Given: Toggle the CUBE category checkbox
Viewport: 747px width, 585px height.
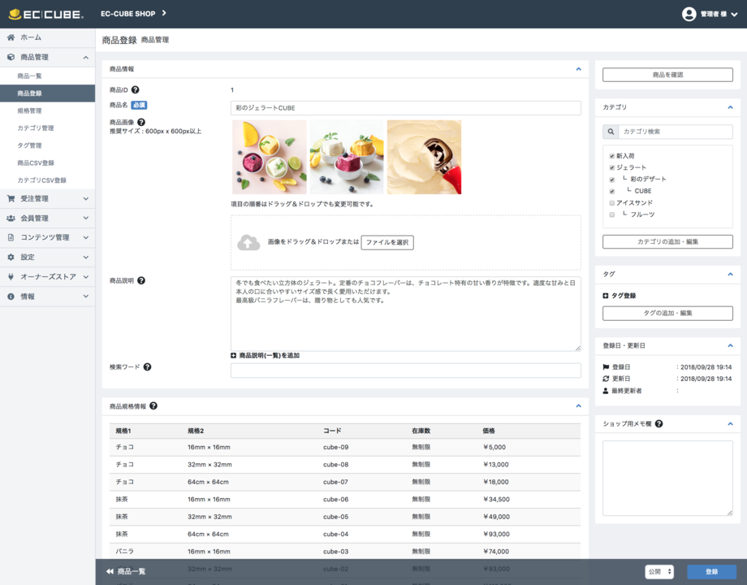Looking at the screenshot, I should point(612,191).
